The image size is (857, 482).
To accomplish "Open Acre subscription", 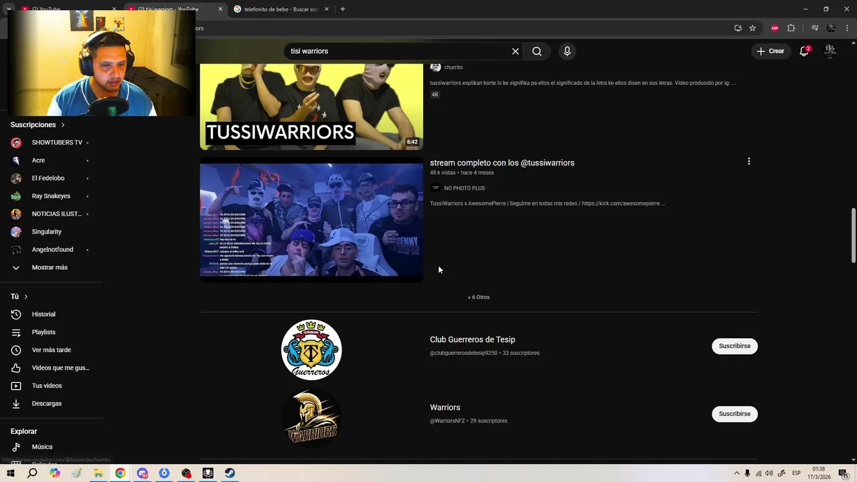I will 52,161.
